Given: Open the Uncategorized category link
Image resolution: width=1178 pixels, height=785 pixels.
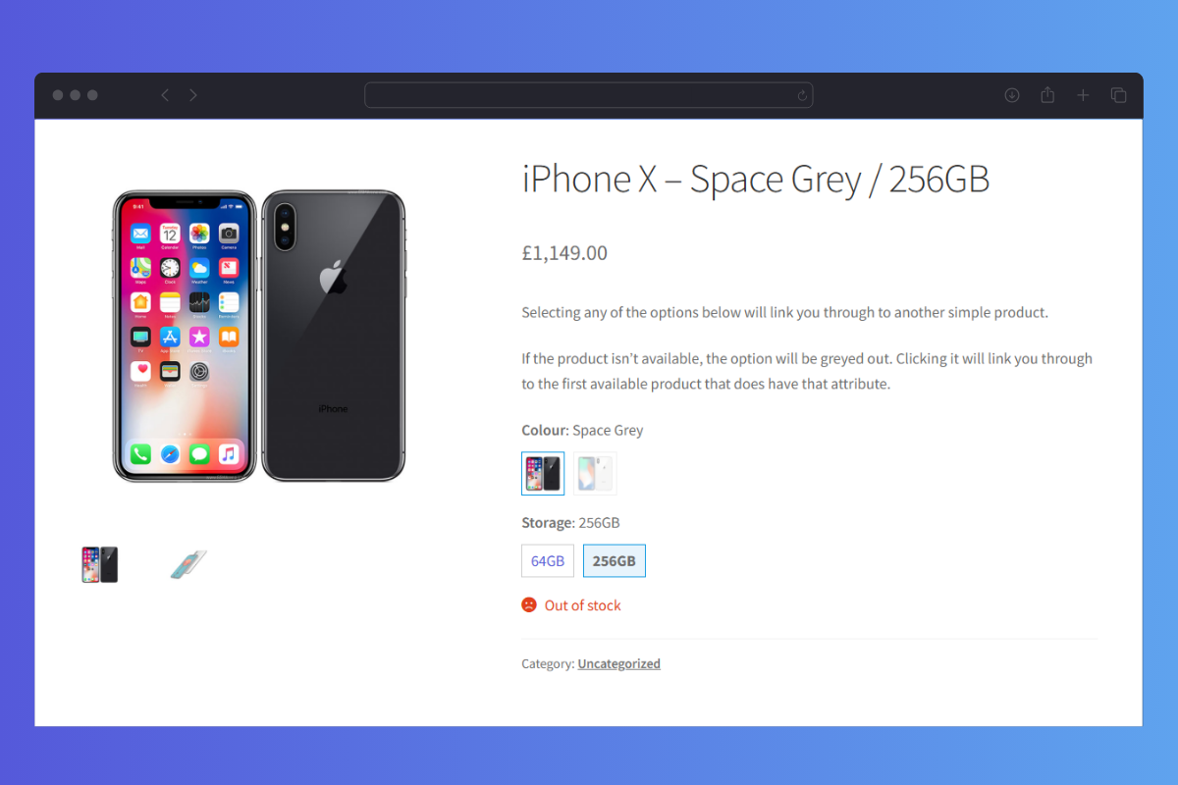Looking at the screenshot, I should pyautogui.click(x=618, y=663).
